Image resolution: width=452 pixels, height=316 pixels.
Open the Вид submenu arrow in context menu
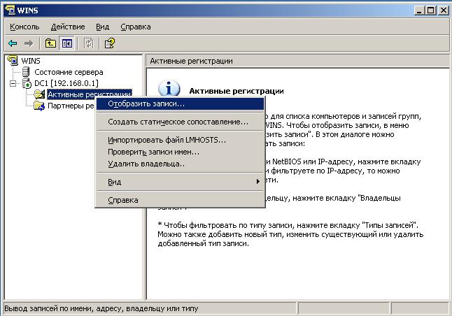click(258, 182)
